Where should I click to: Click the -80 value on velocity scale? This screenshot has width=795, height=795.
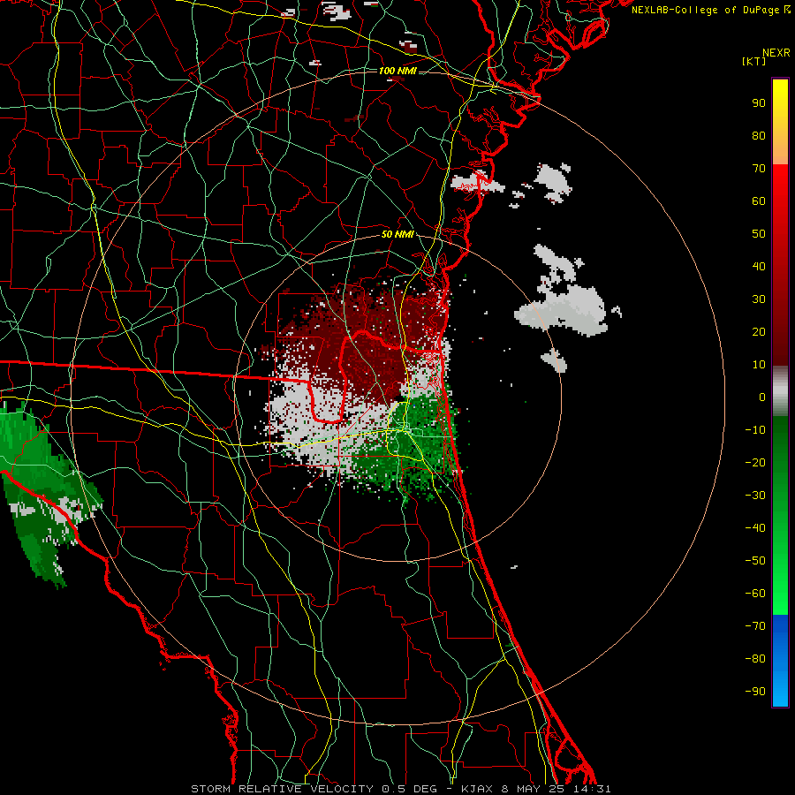(755, 659)
